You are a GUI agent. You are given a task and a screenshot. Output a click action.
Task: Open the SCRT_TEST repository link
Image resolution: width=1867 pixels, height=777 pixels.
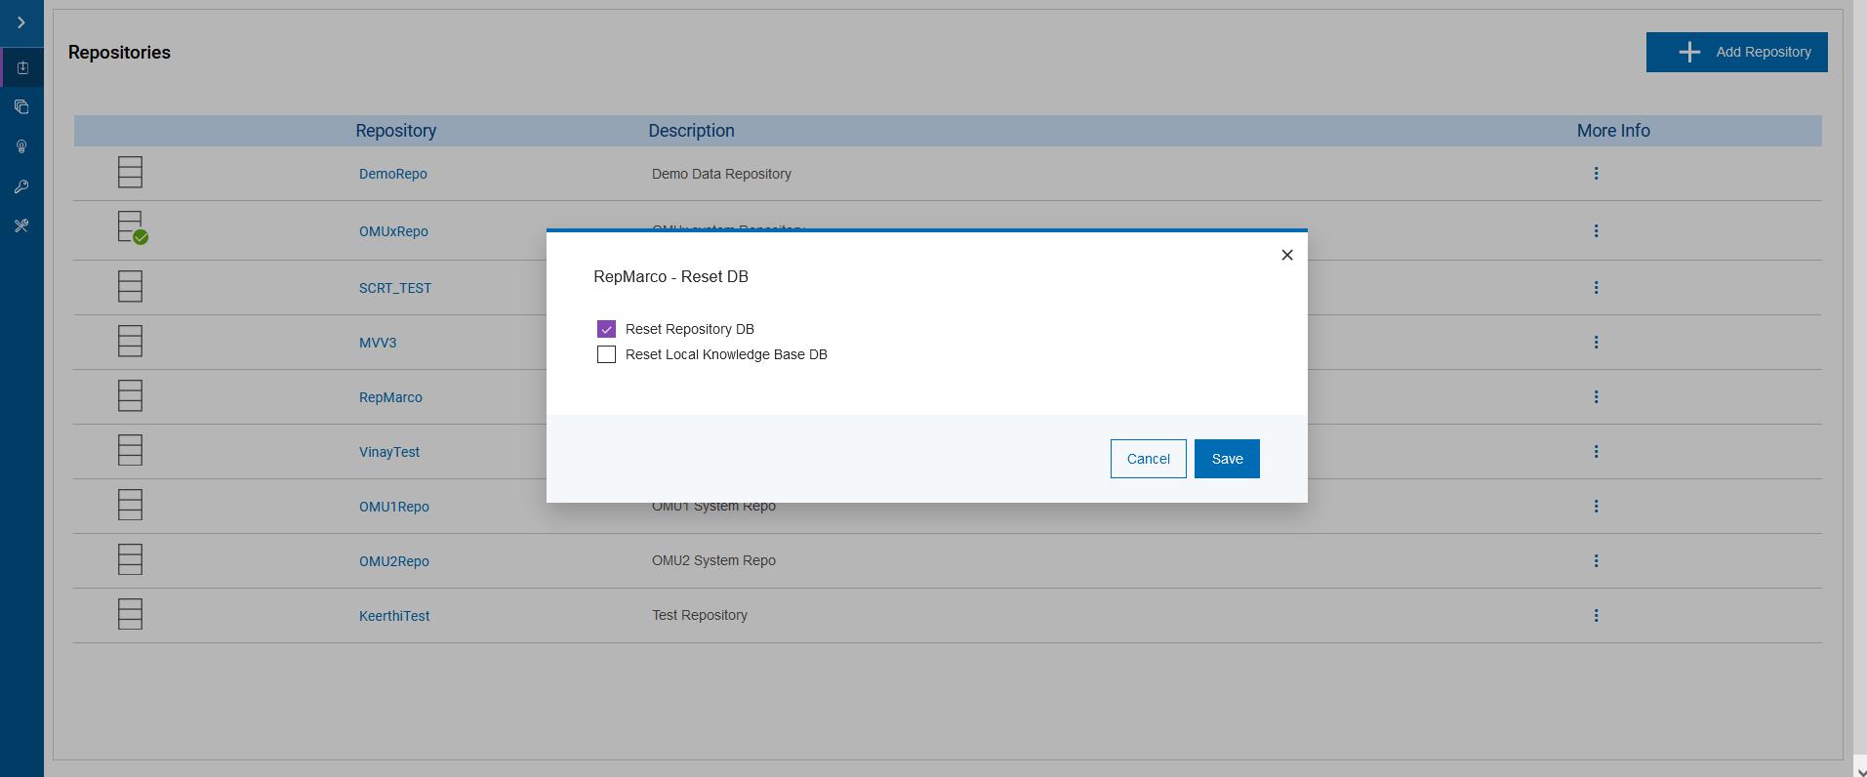coord(395,288)
